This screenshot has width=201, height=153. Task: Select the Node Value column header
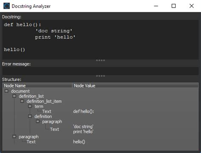[135, 86]
